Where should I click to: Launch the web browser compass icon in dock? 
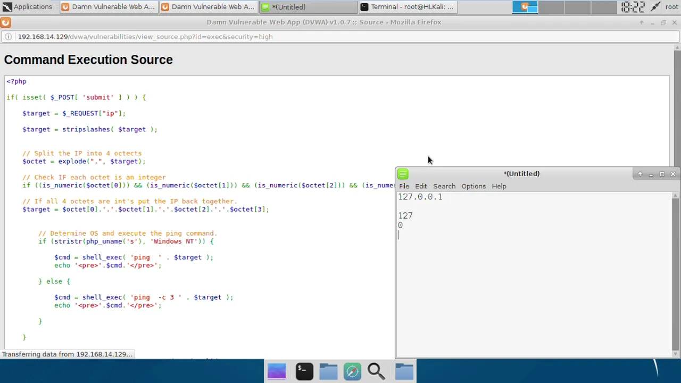click(x=353, y=371)
